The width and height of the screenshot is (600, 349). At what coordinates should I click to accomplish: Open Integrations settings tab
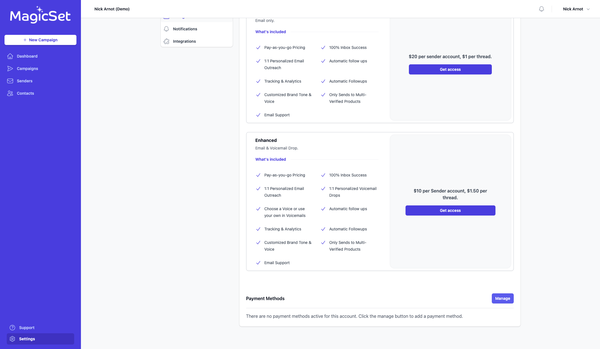tap(197, 41)
